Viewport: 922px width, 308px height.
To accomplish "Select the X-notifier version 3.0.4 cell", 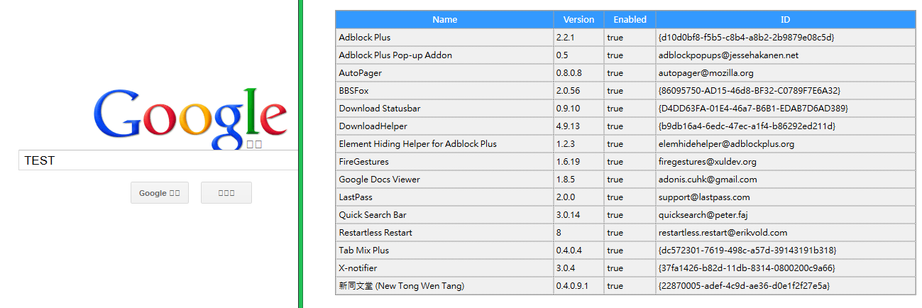I will pos(566,268).
